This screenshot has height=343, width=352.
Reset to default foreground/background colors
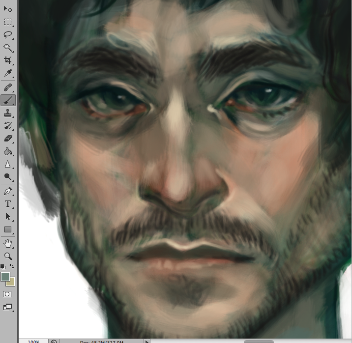tap(3, 267)
